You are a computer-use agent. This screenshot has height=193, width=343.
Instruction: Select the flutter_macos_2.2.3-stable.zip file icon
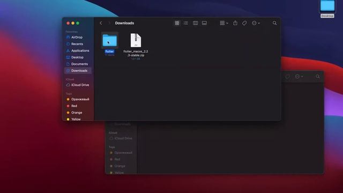[136, 40]
